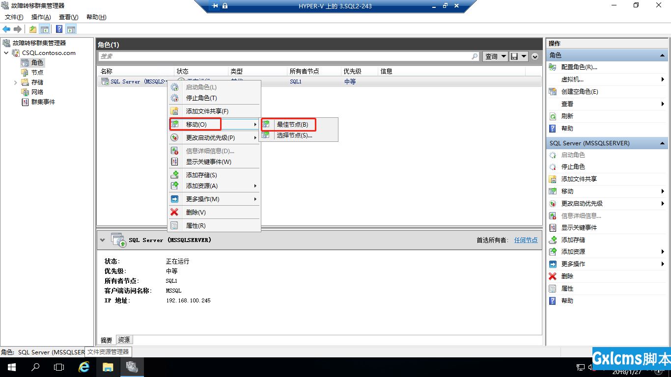Click the 优先级 column header
Image resolution: width=671 pixels, height=377 pixels.
coord(360,71)
